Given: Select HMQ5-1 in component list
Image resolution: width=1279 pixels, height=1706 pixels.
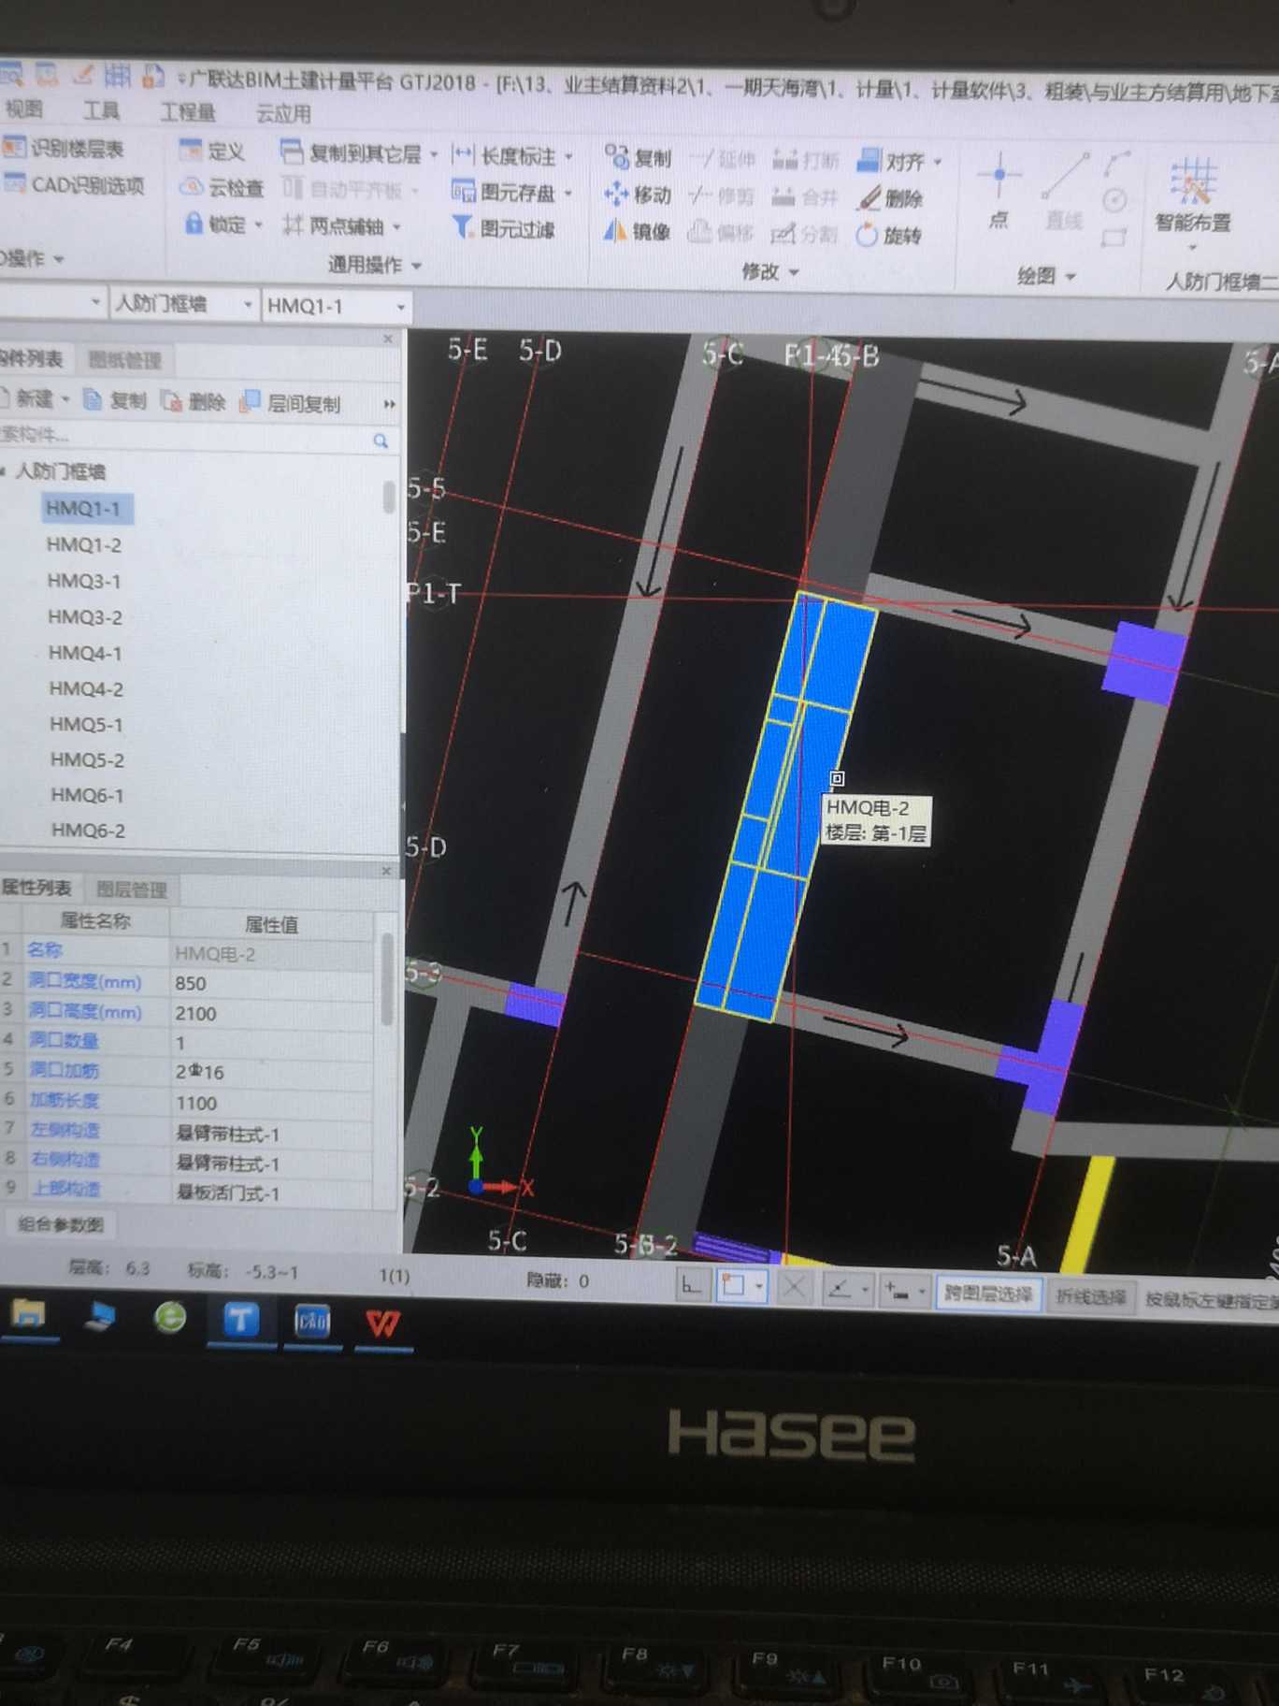Looking at the screenshot, I should pos(86,724).
